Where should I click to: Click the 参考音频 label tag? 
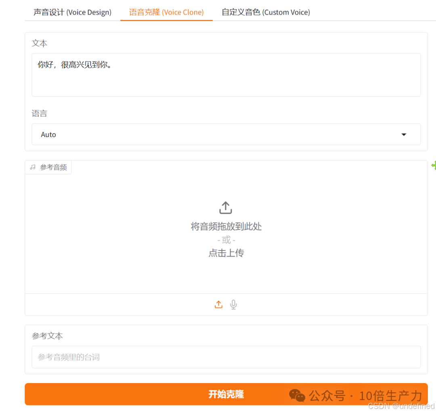point(48,167)
